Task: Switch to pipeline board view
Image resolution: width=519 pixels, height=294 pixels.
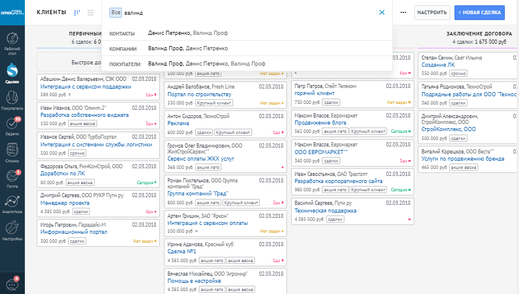Action: 78,12
